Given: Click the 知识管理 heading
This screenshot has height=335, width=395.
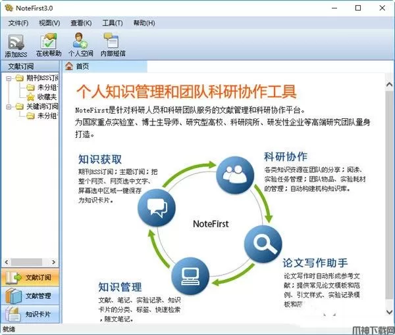Looking at the screenshot, I should [x=120, y=287].
